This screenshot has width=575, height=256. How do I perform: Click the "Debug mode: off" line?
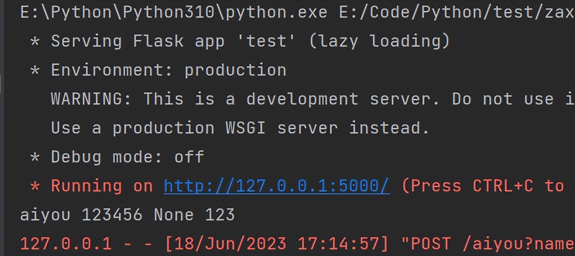(x=127, y=157)
